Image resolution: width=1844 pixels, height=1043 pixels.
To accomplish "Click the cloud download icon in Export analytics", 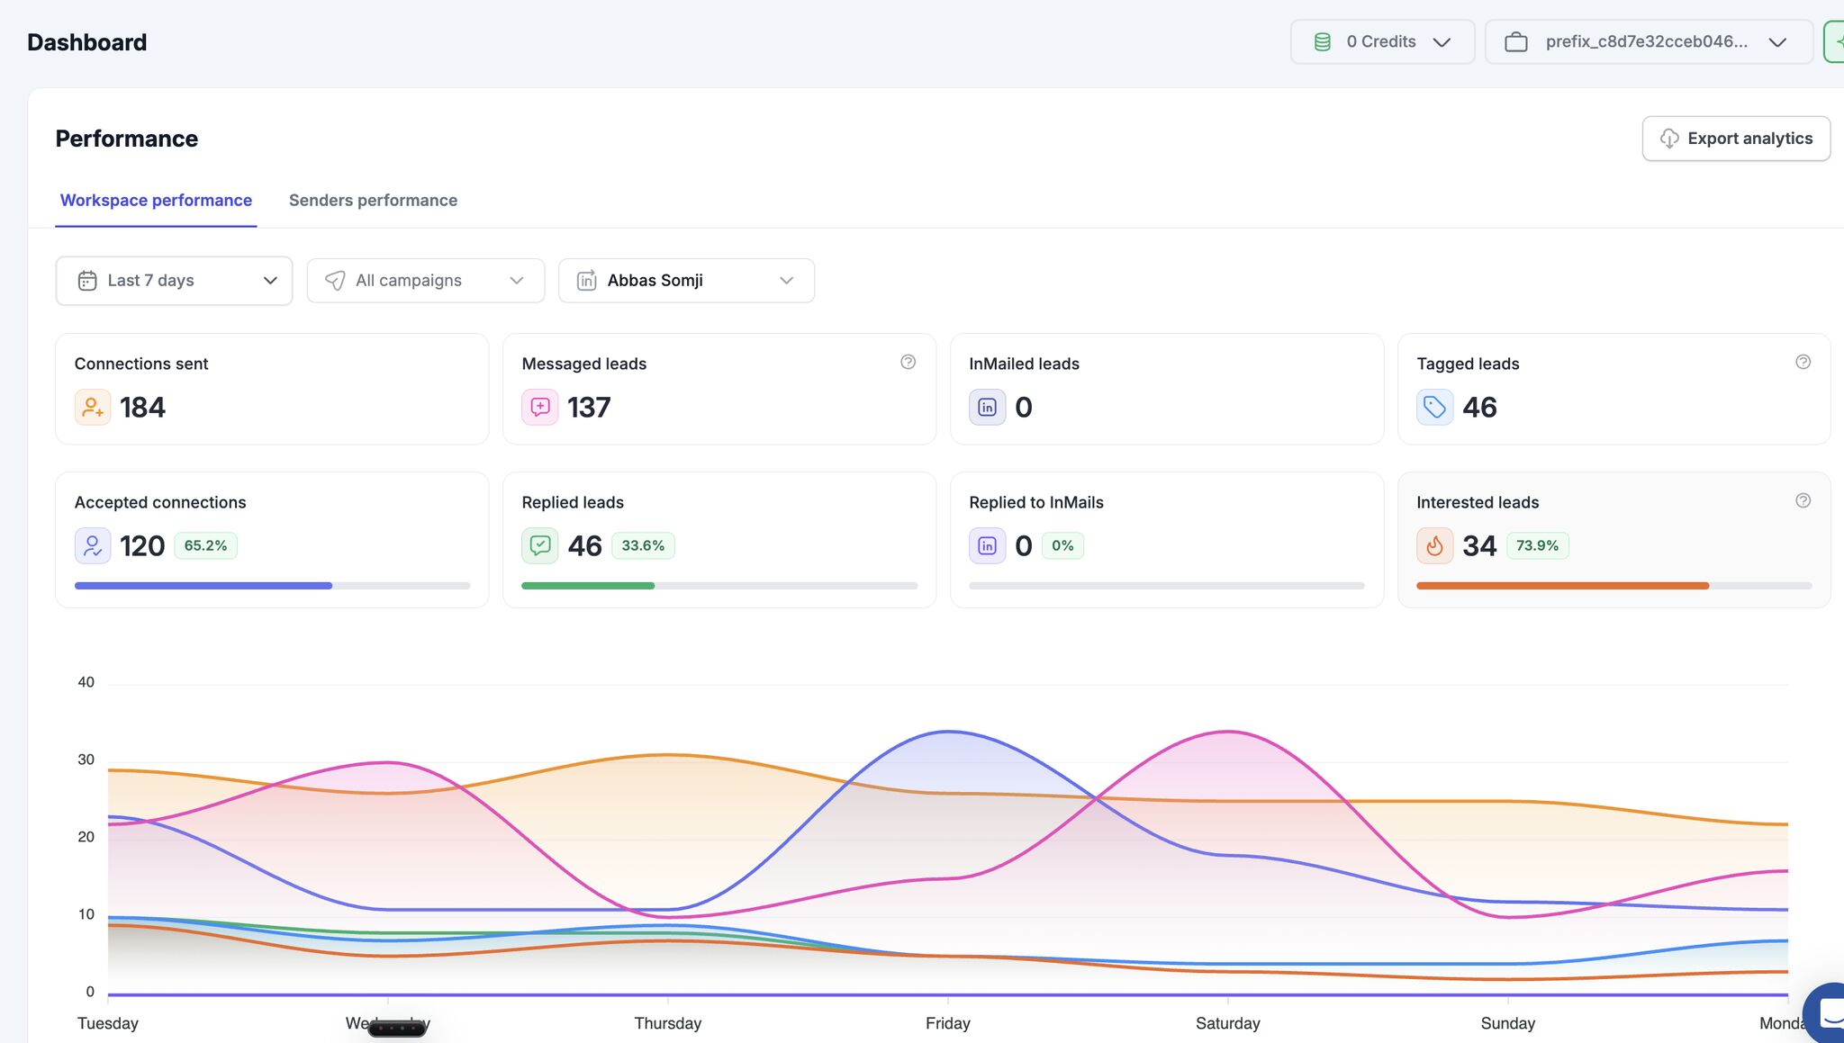I will coord(1669,139).
